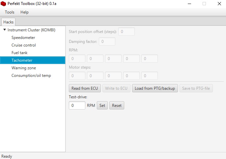
Task: Click the first RPM value field
Action: pos(77,59)
